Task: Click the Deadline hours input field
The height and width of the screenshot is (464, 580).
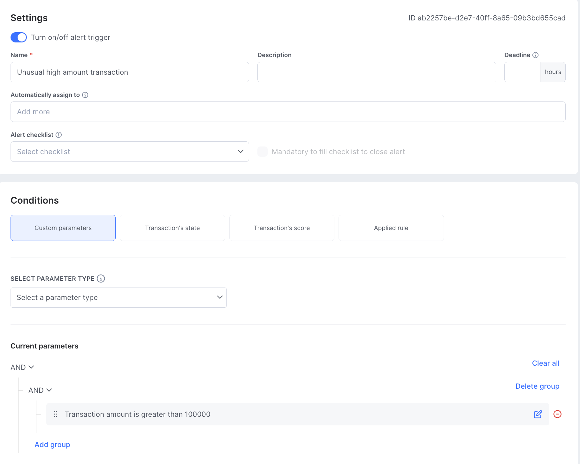Action: [x=523, y=72]
